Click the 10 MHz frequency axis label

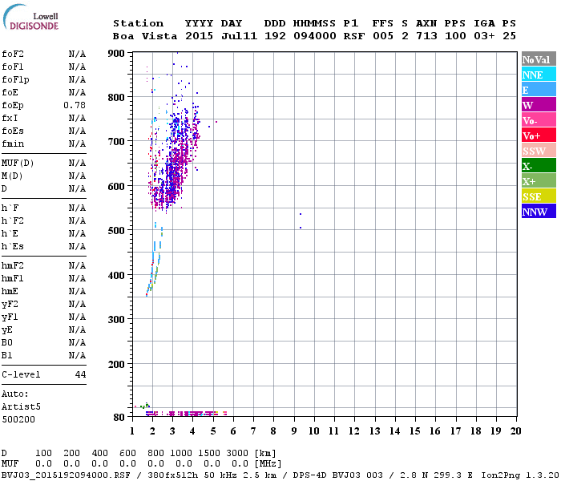tap(314, 431)
